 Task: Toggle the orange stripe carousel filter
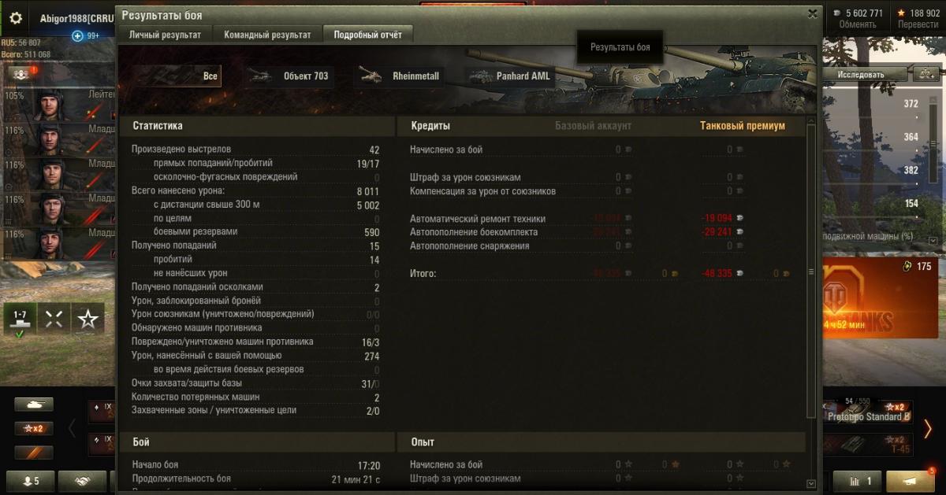tap(34, 453)
